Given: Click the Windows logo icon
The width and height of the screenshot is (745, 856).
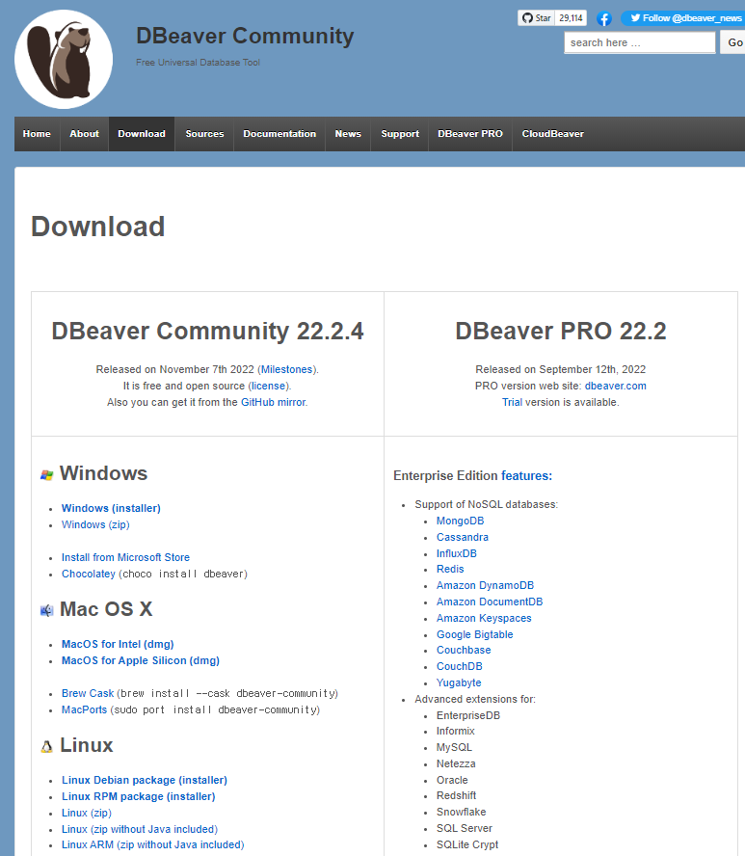Looking at the screenshot, I should pos(47,475).
